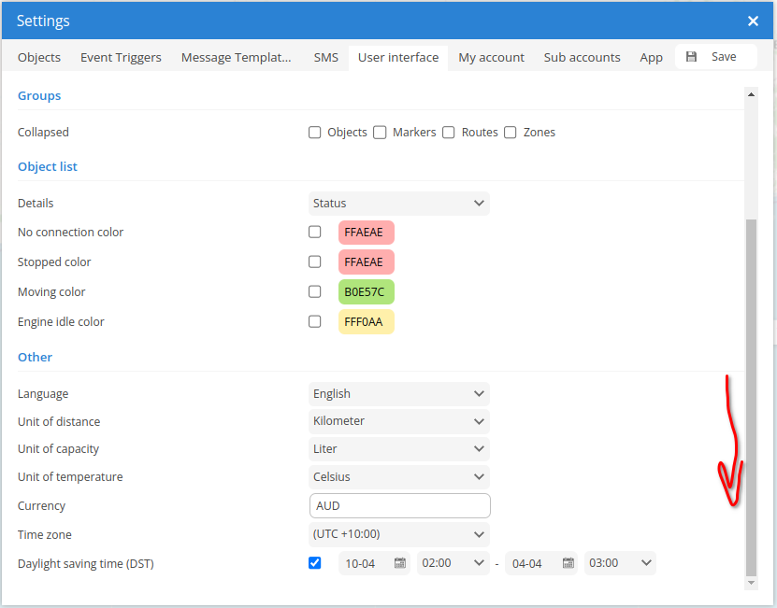The image size is (777, 608).
Task: Click scrollbar down arrow
Action: [x=750, y=582]
